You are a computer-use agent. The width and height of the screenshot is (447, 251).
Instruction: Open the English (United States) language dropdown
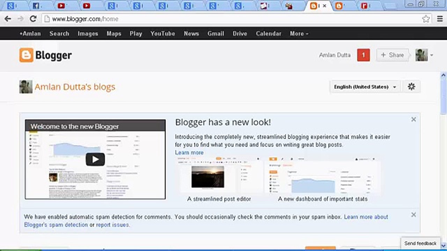[x=365, y=87]
